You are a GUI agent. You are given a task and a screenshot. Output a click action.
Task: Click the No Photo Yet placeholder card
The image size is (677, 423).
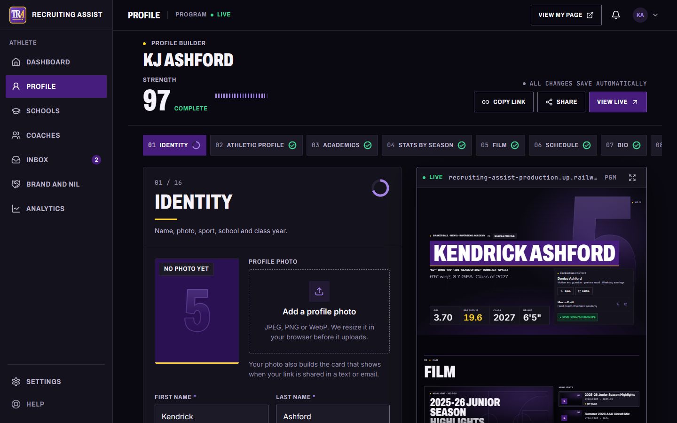point(197,311)
